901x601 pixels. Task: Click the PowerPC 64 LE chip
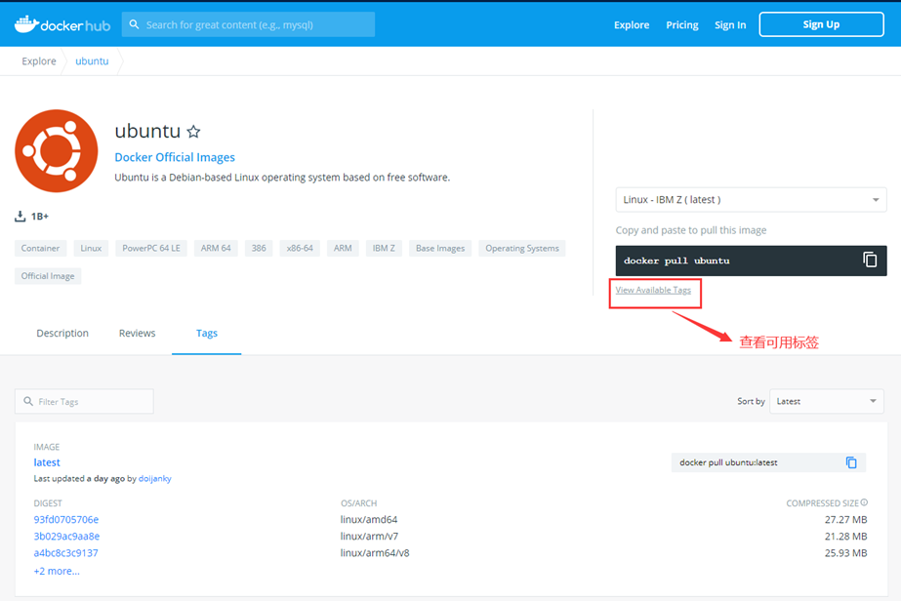point(151,248)
